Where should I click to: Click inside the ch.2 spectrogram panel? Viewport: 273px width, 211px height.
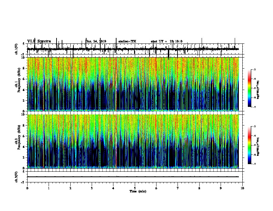tap(133, 141)
